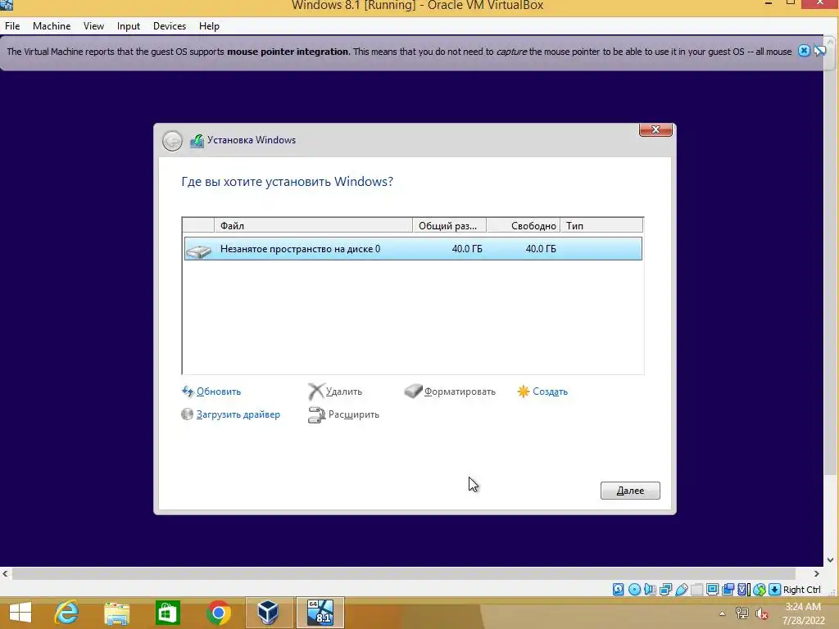Click the Windows Setup installer icon in title
Screen dimensions: 839x629
(x=197, y=141)
